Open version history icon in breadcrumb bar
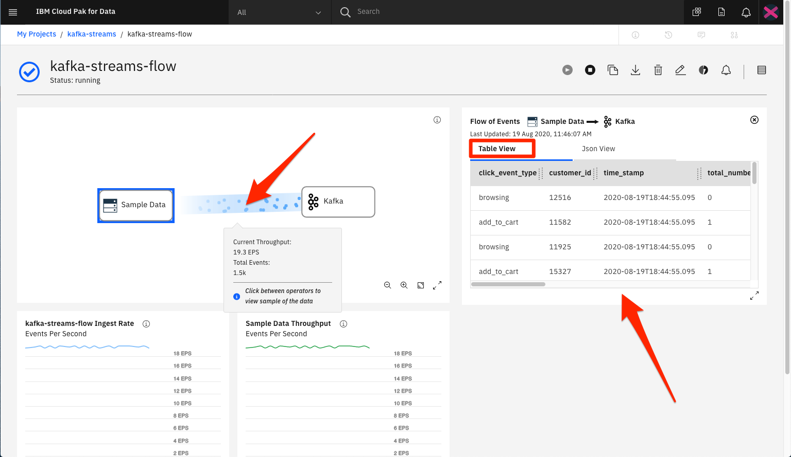The width and height of the screenshot is (791, 457). tap(668, 35)
